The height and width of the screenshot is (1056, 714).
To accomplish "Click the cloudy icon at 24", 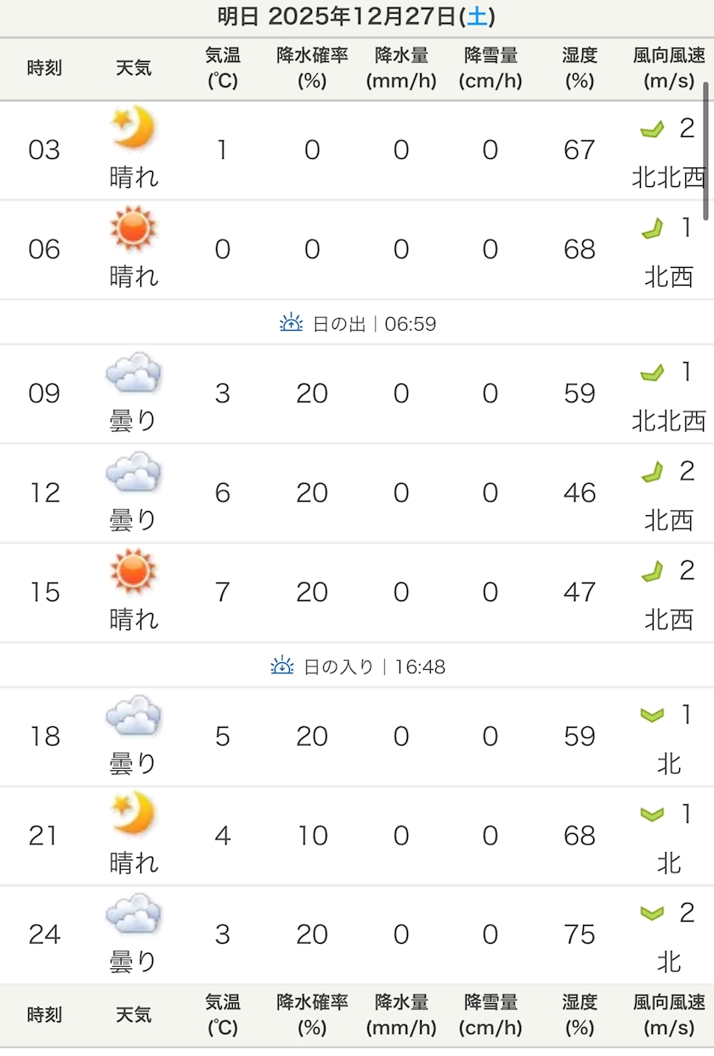I will tap(133, 914).
